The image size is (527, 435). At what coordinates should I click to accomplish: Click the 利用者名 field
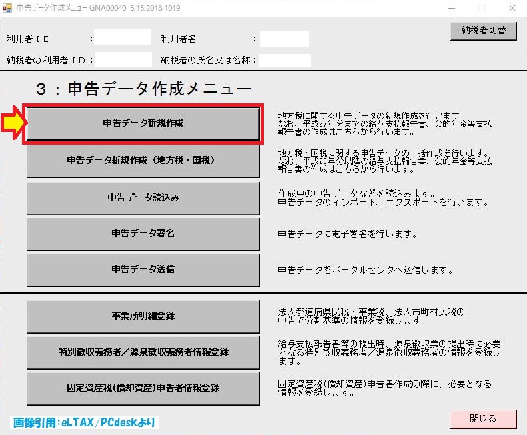(x=284, y=39)
